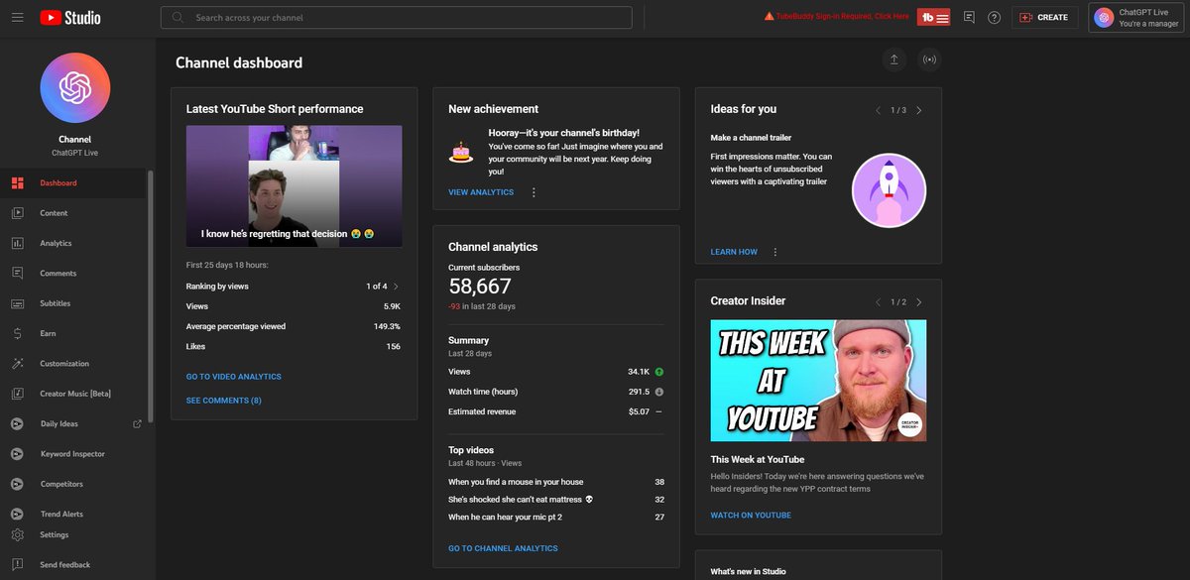Image resolution: width=1190 pixels, height=580 pixels.
Task: Click the 58,667 current subscribers count
Action: click(480, 287)
